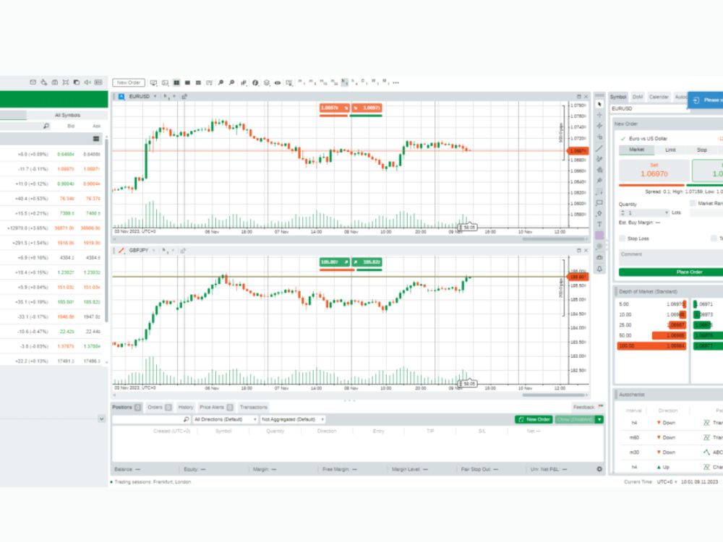This screenshot has height=542, width=723.
Task: Click the EURUSD chart orange sell quick-trade button
Action: [334, 108]
